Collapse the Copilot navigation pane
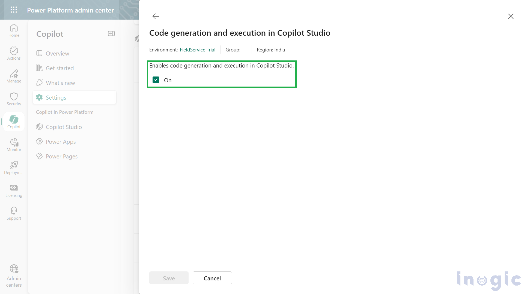The height and width of the screenshot is (294, 524). pyautogui.click(x=111, y=33)
